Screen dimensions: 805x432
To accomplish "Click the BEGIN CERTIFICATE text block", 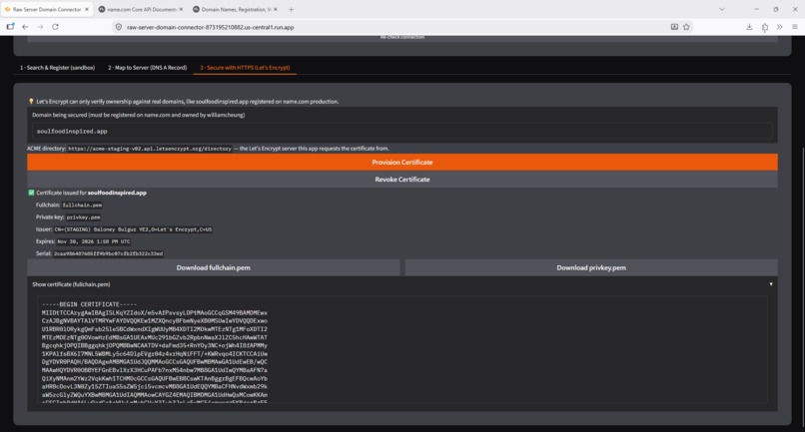I will [402, 350].
